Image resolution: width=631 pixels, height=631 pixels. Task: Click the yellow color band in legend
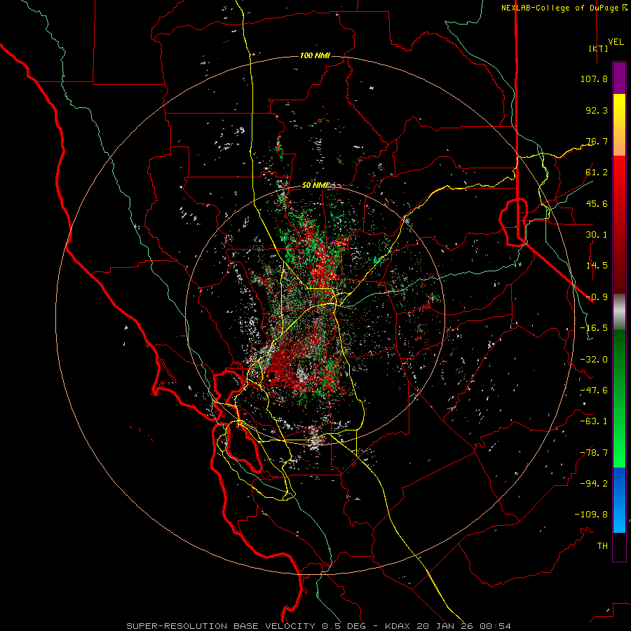pyautogui.click(x=619, y=109)
